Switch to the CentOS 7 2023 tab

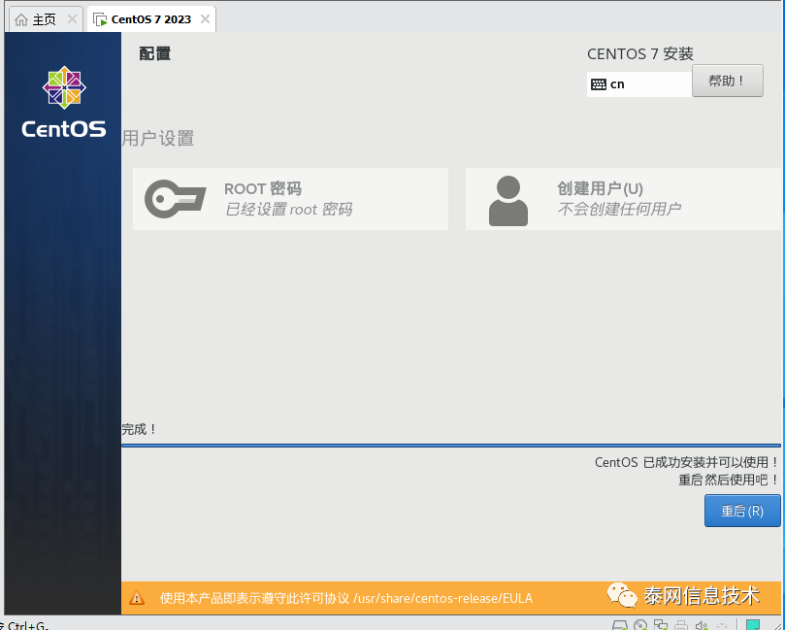[151, 19]
